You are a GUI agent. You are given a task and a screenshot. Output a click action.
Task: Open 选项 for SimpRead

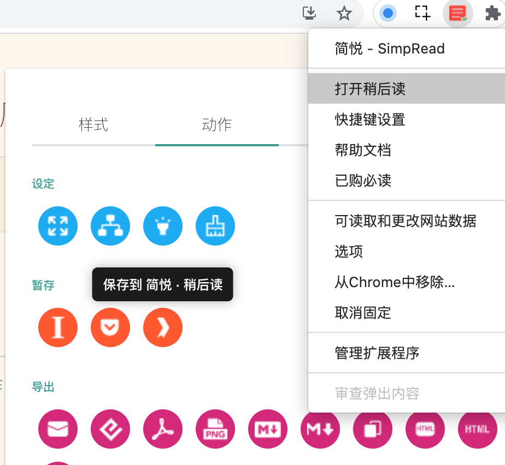pyautogui.click(x=407, y=252)
